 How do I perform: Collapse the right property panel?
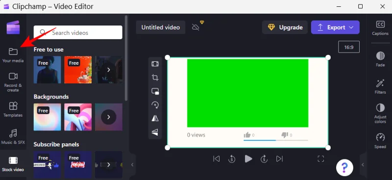(x=363, y=164)
